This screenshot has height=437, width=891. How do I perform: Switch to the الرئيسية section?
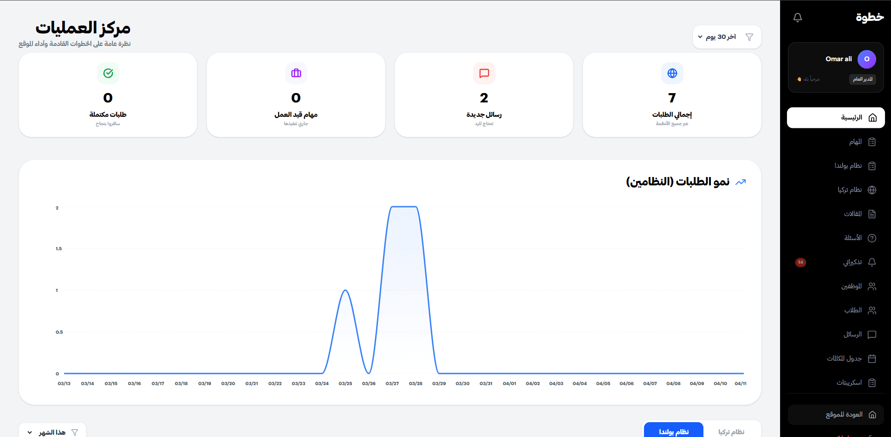[835, 117]
